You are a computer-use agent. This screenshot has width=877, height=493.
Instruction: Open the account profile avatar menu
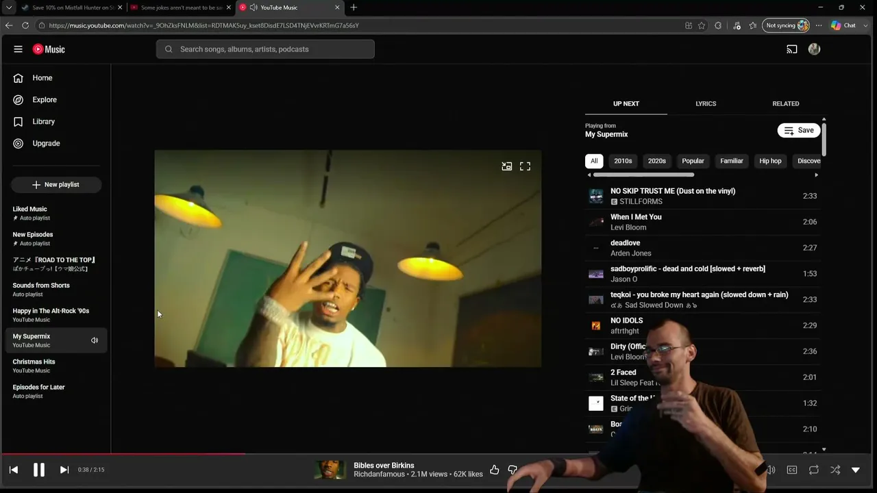[x=814, y=49]
